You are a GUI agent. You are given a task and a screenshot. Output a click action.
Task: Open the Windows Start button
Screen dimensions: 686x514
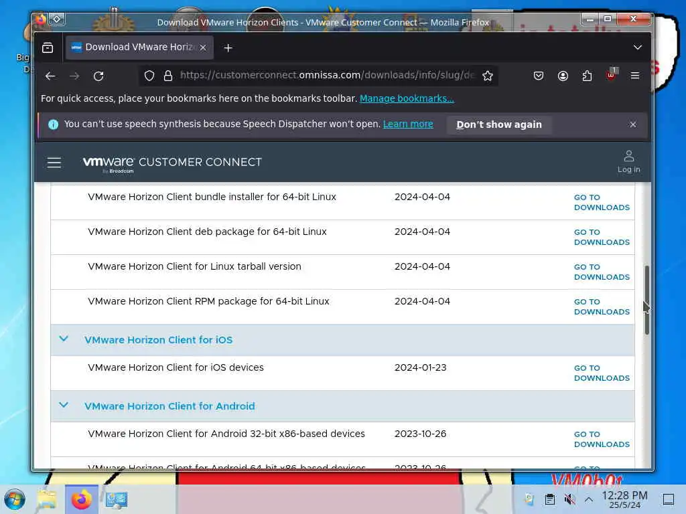point(15,499)
